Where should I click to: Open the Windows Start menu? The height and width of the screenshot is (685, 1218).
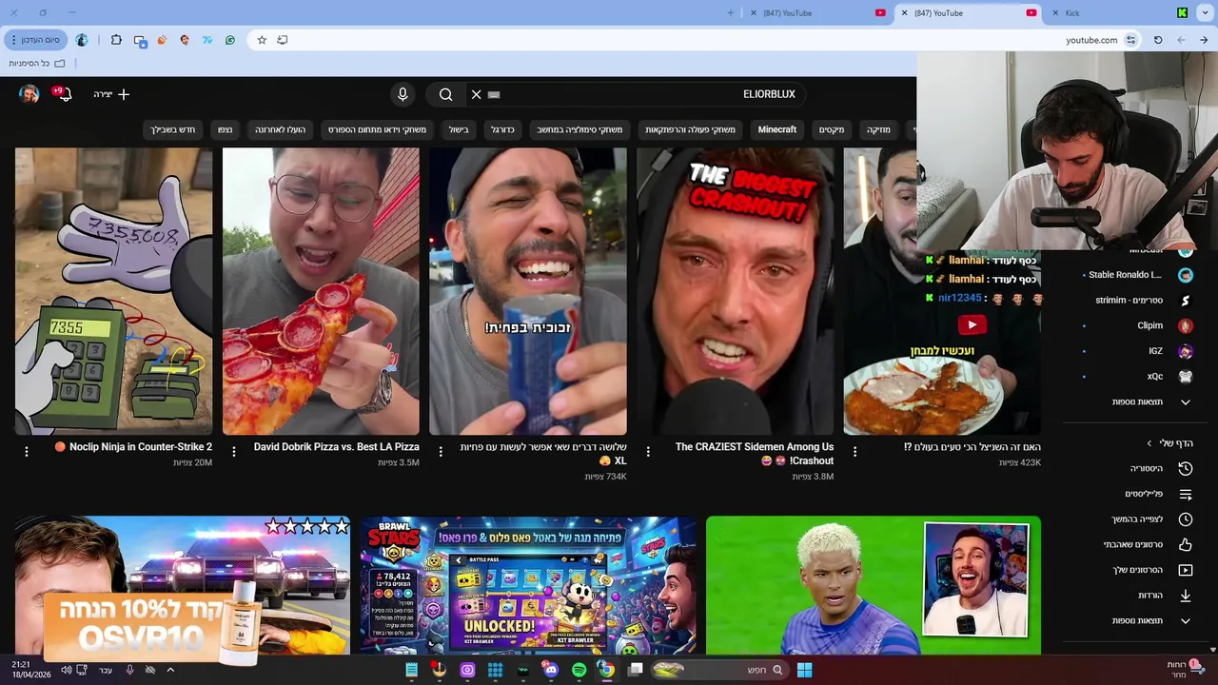[x=804, y=670]
